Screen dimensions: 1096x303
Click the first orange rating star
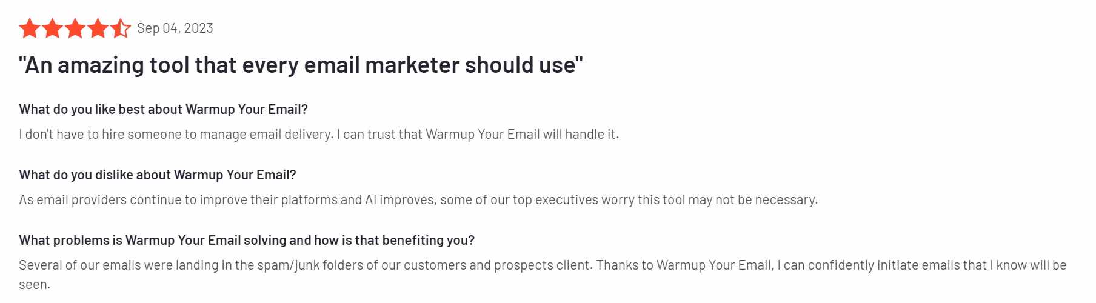[x=30, y=28]
